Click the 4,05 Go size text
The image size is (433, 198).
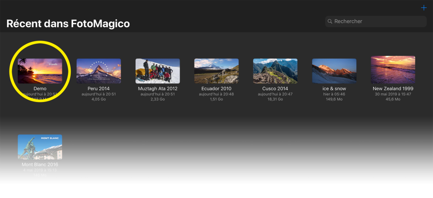tap(99, 99)
